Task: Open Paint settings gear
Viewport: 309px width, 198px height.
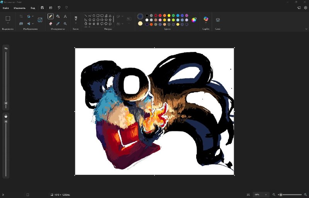Action: (306, 8)
